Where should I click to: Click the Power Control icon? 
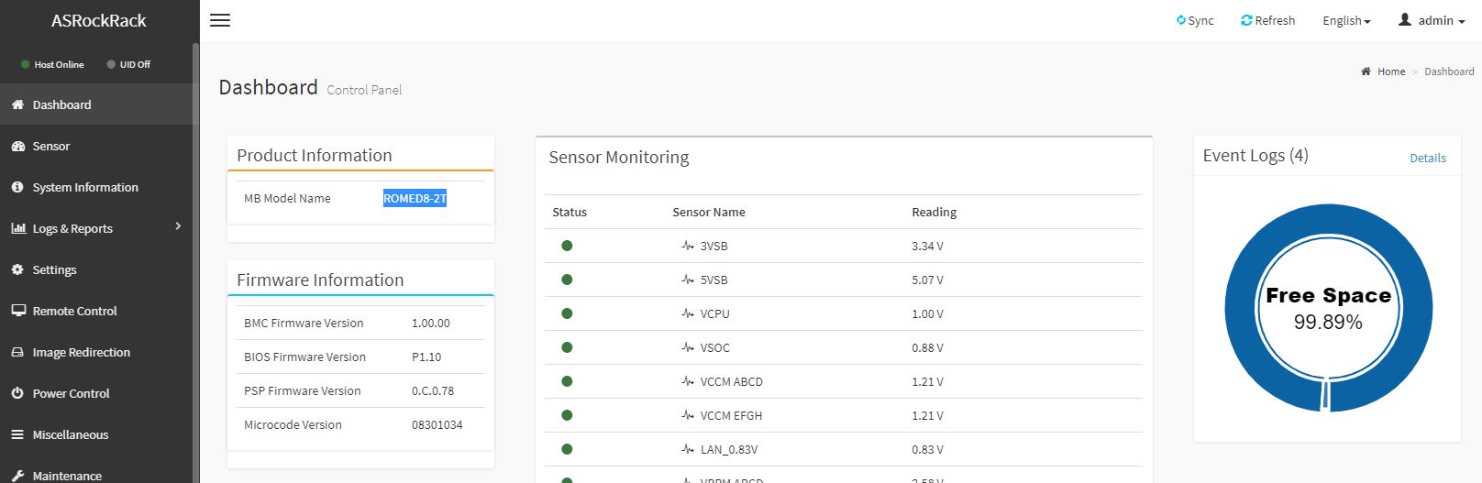click(17, 393)
